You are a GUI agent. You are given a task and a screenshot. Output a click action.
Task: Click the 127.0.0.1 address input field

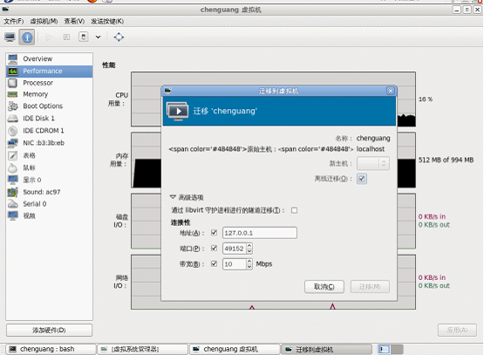pos(260,233)
